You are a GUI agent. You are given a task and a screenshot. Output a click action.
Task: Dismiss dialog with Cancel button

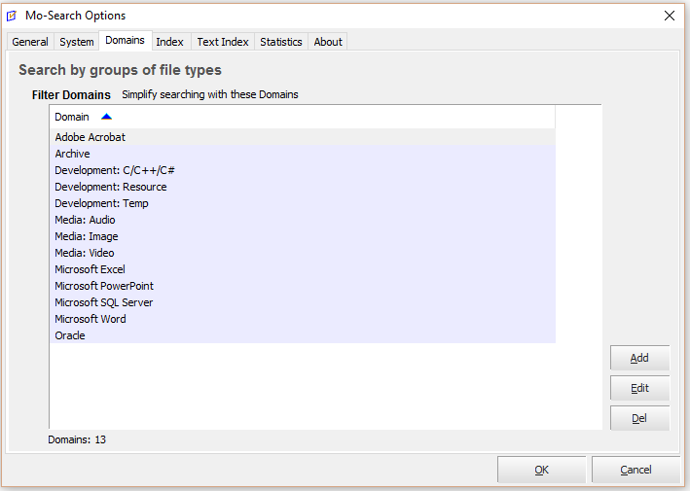[x=636, y=470]
